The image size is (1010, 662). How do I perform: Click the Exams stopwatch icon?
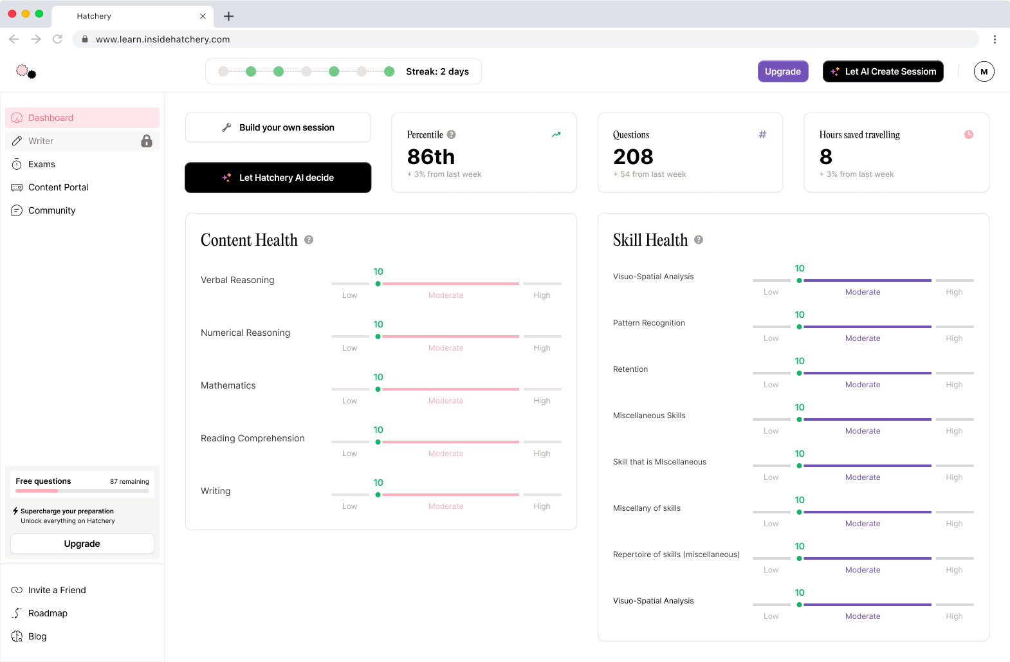17,164
